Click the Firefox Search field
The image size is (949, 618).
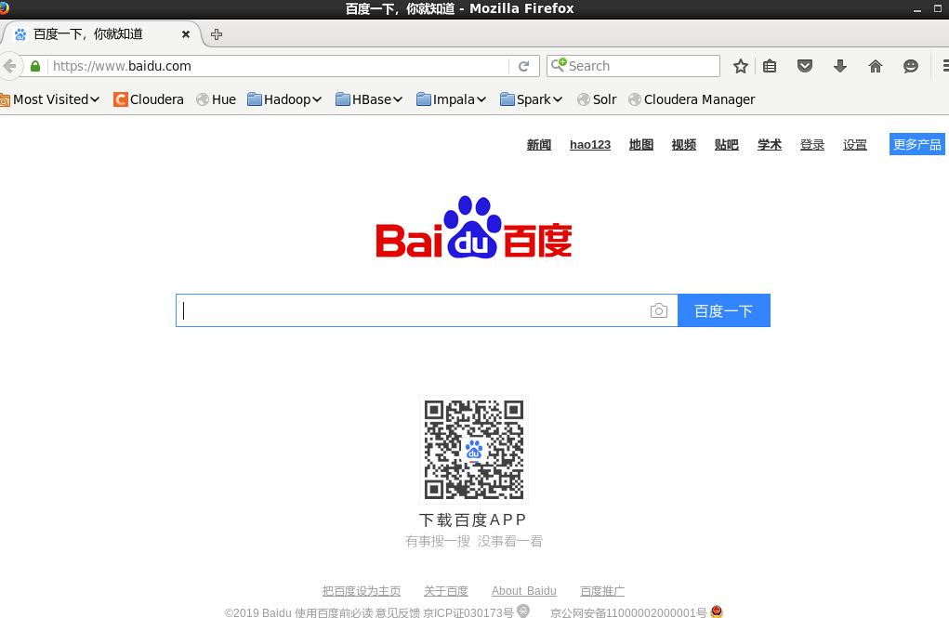(x=633, y=66)
